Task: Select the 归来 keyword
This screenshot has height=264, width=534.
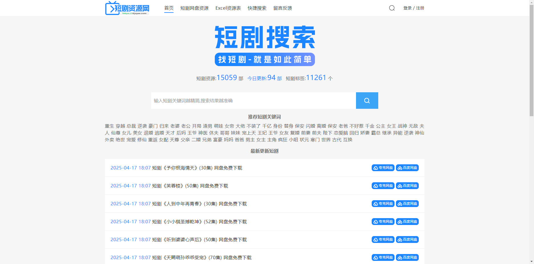Action: click(x=164, y=126)
